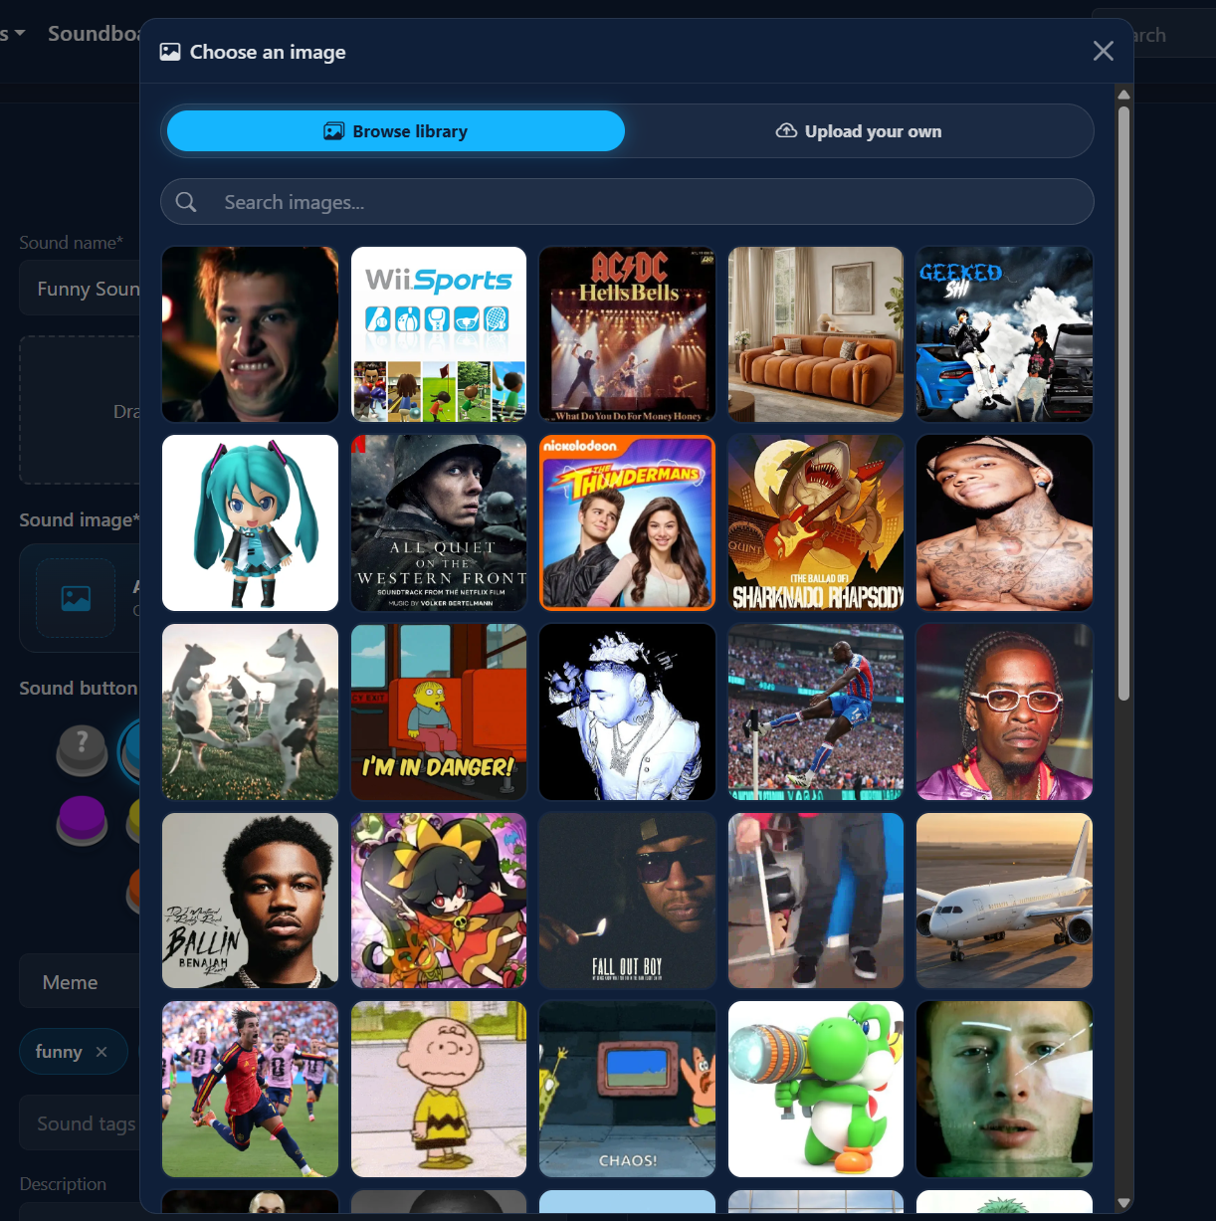1216x1221 pixels.
Task: Remove the funny tag
Action: (x=101, y=1052)
